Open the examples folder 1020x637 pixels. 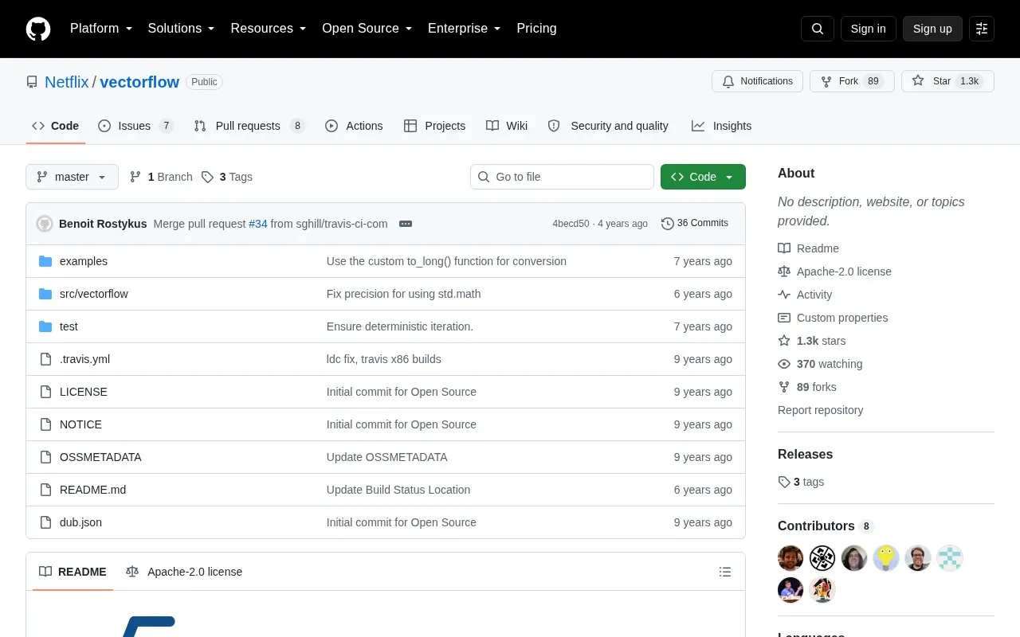[84, 261]
